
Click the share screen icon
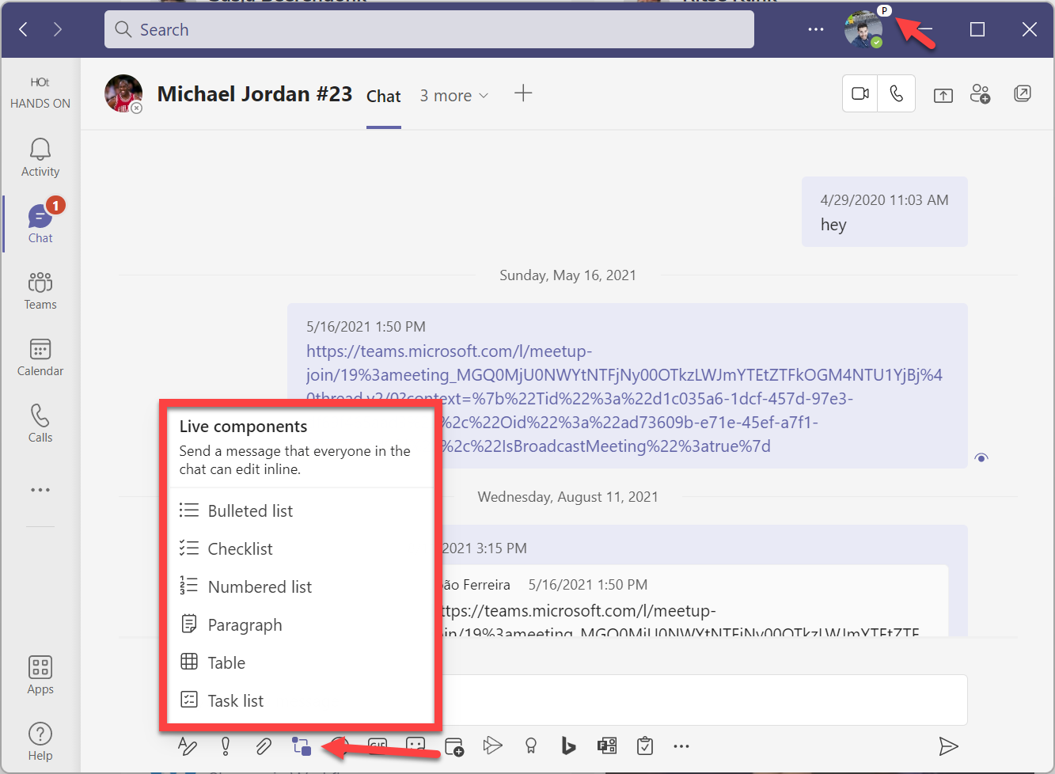(x=943, y=95)
